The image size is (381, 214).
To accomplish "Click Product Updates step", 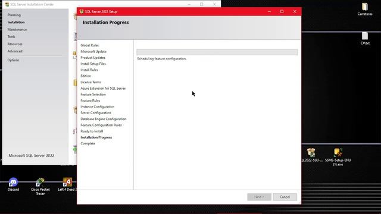I will click(93, 58).
